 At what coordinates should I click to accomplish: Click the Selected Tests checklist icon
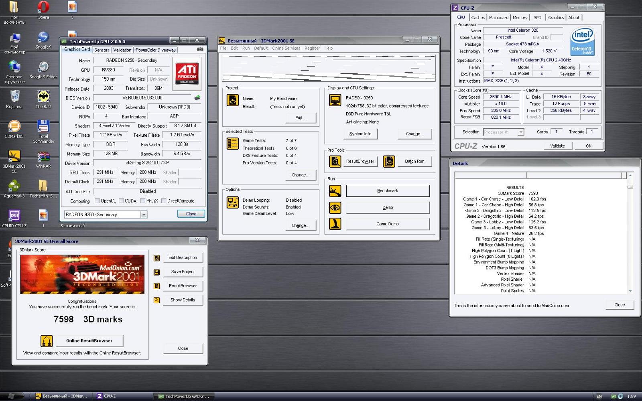pos(233,144)
